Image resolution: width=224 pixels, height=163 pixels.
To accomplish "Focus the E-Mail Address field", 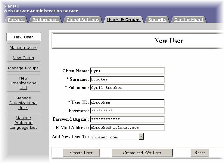I will 127,128.
